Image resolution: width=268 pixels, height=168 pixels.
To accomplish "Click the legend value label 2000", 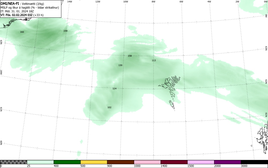I will pos(217,166).
